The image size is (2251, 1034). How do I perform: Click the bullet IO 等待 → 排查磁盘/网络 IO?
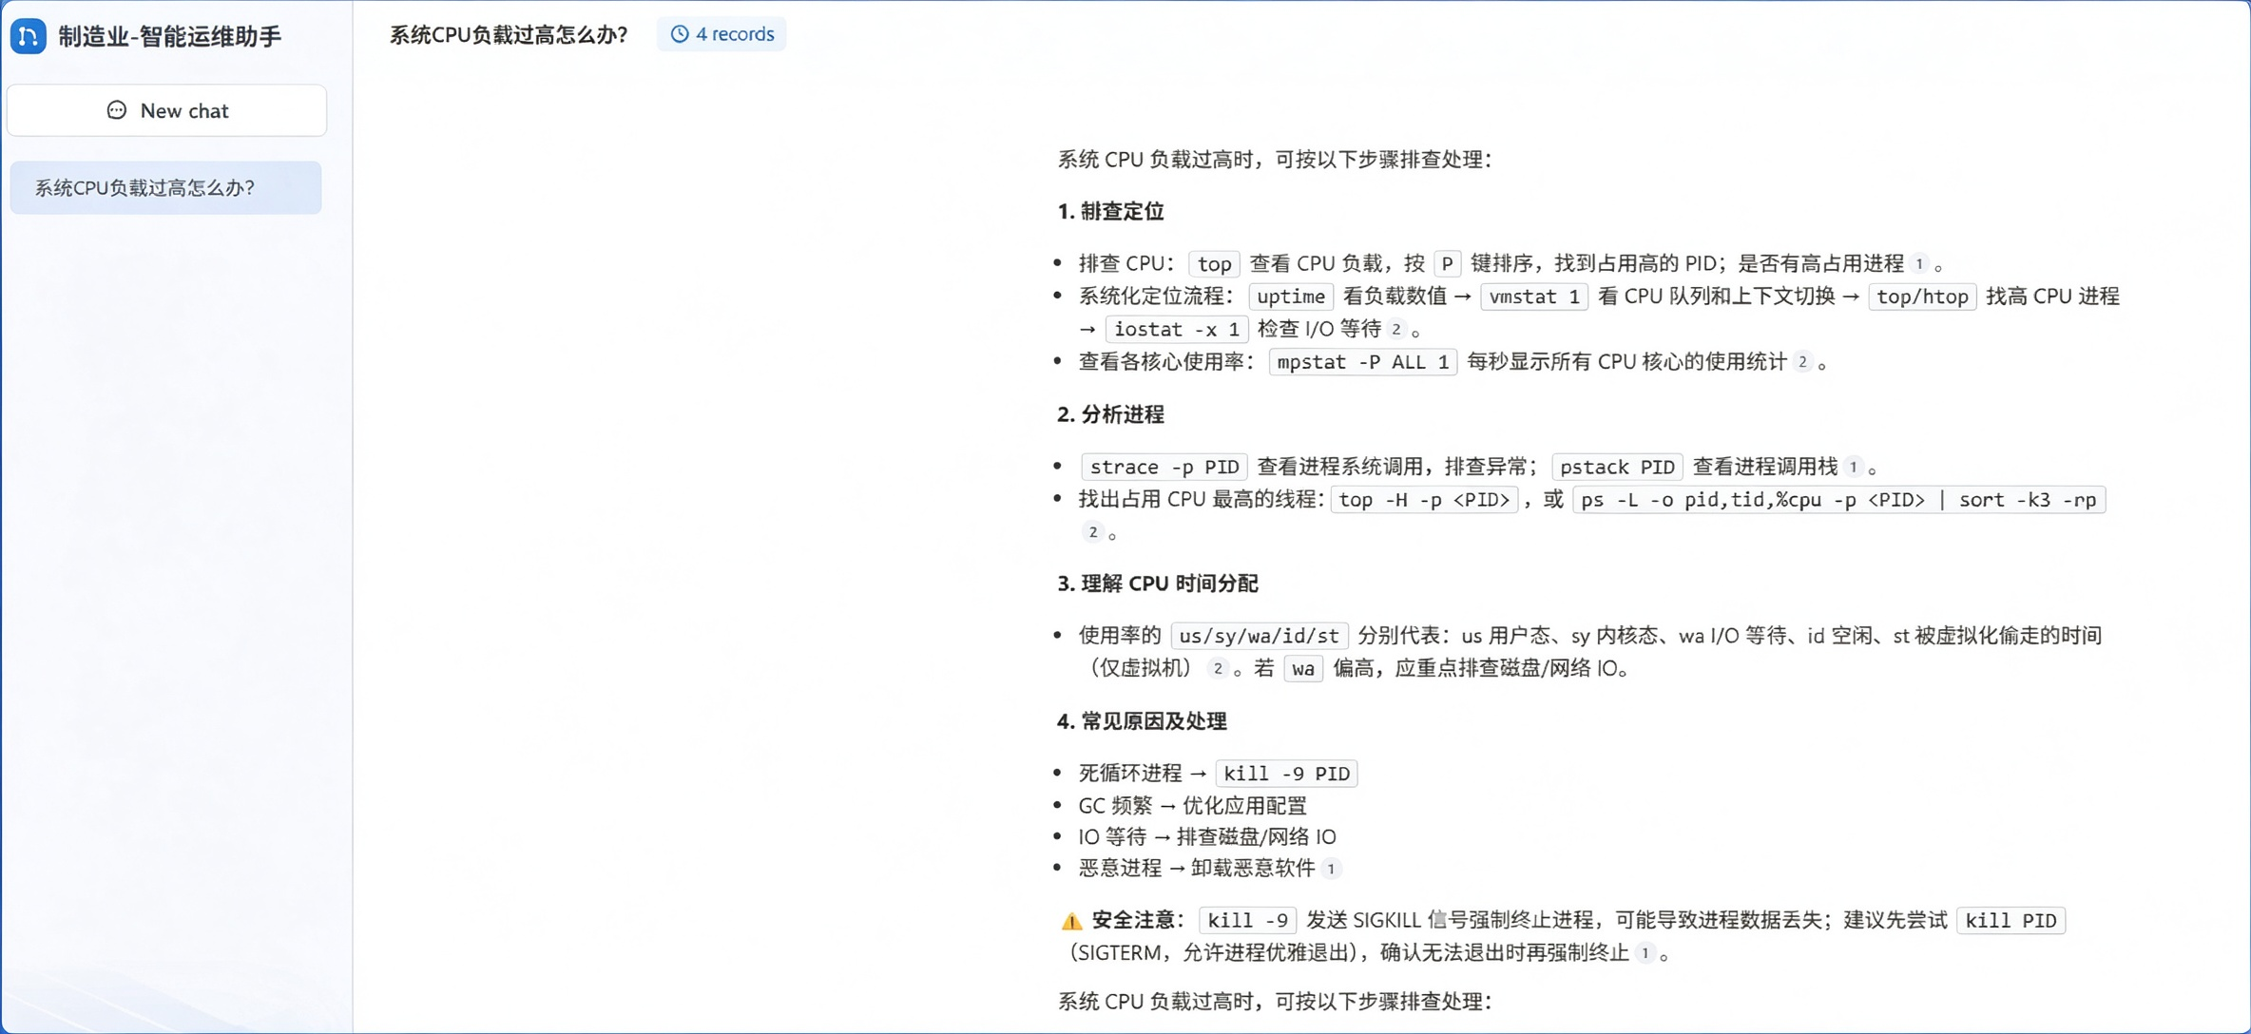[x=1207, y=836]
